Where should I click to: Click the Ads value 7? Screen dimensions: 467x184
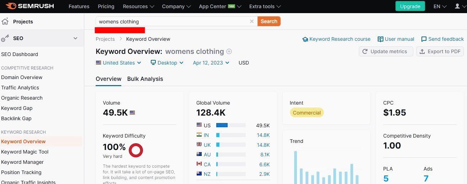click(x=426, y=178)
